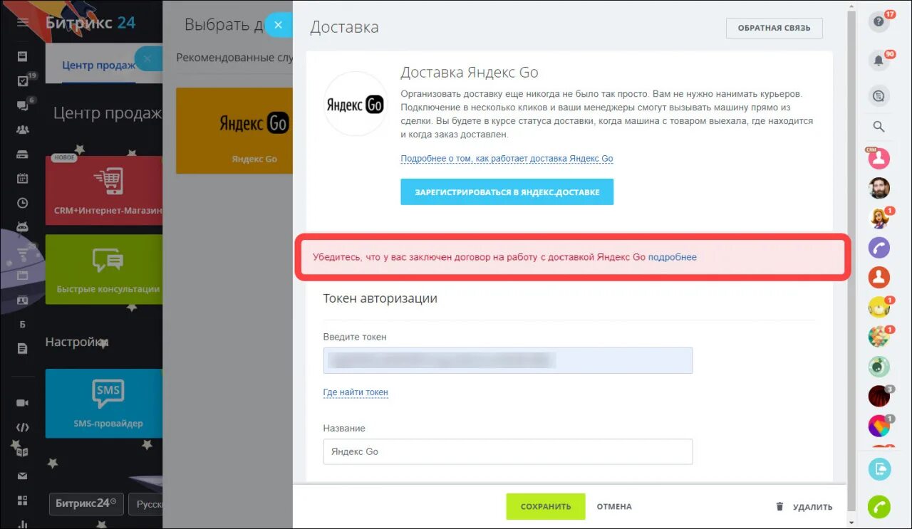Click Зарегистрироваться в Яндекс.Доставке button
This screenshot has width=912, height=529.
pos(507,192)
